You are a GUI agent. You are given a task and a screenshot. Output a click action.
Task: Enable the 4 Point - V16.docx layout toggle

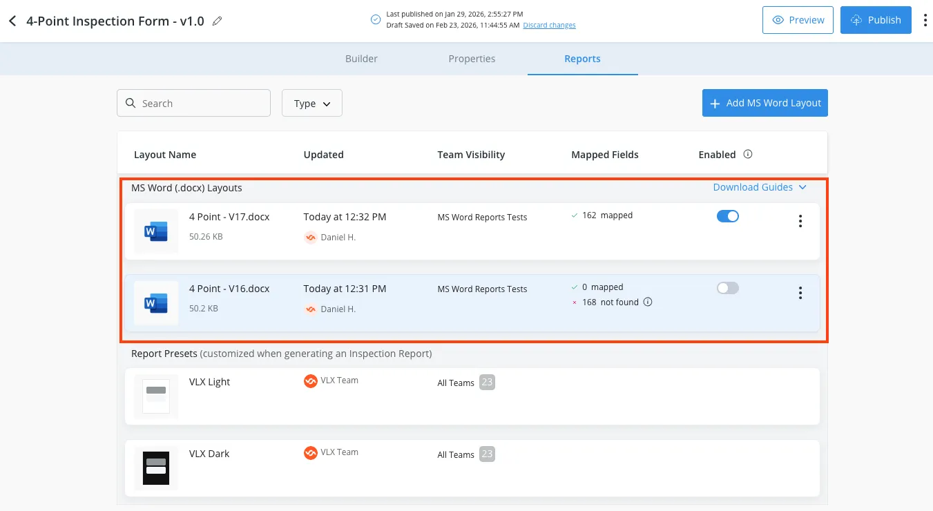pos(728,288)
